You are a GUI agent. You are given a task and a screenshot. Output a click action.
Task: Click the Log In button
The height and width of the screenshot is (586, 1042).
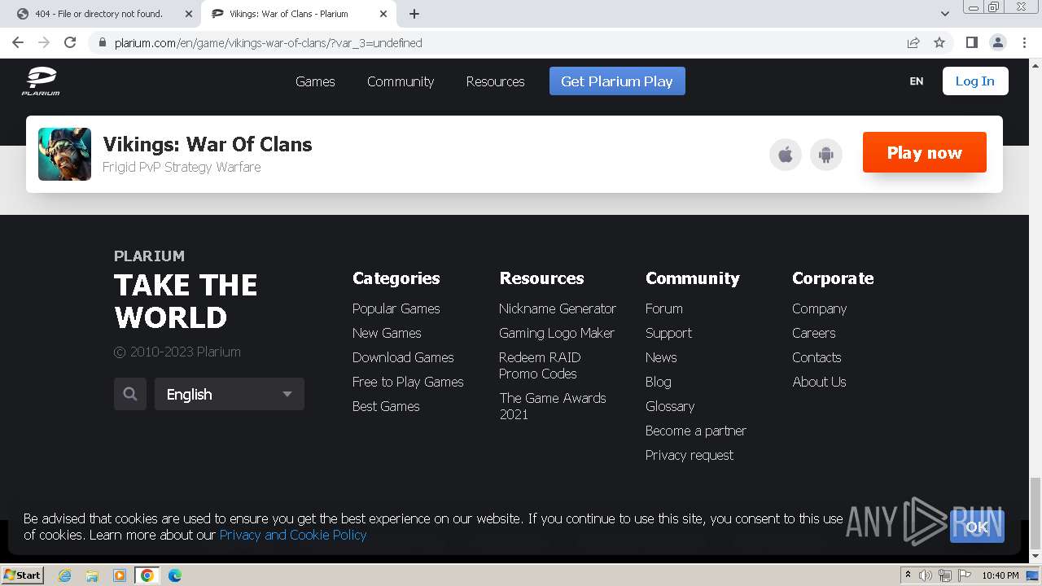click(x=975, y=81)
